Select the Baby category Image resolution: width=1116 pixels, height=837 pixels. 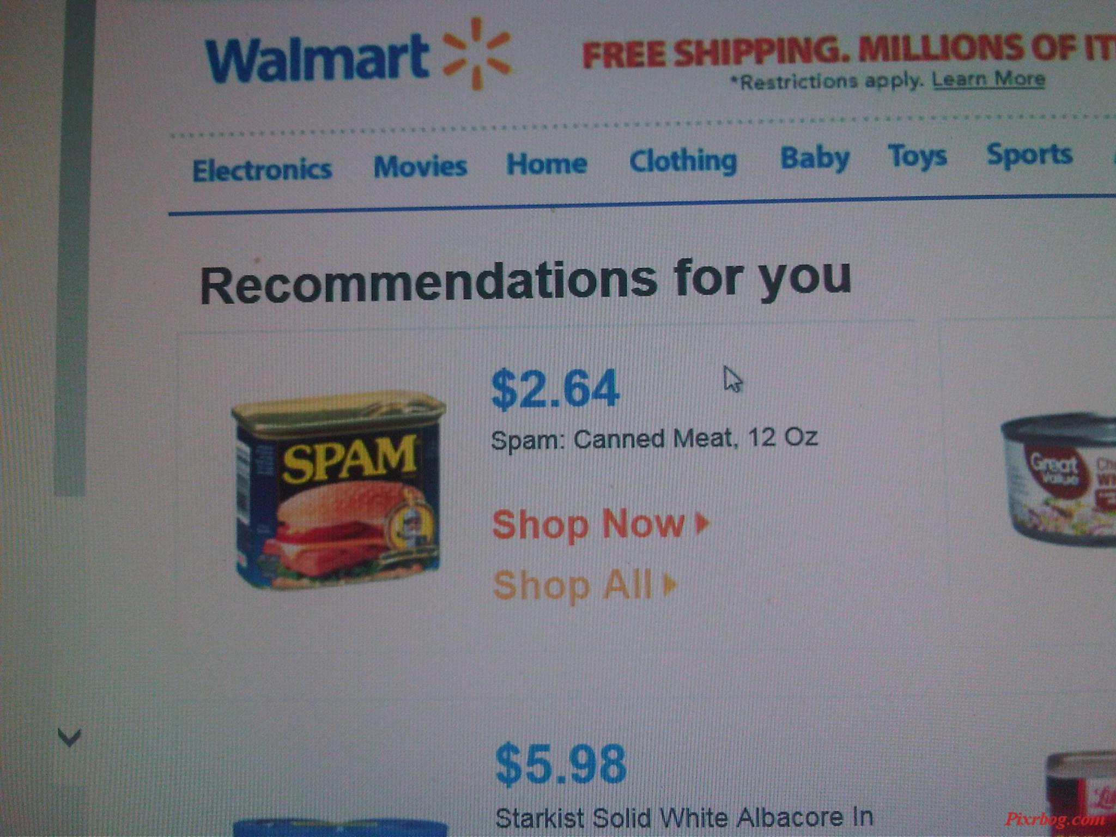click(815, 159)
